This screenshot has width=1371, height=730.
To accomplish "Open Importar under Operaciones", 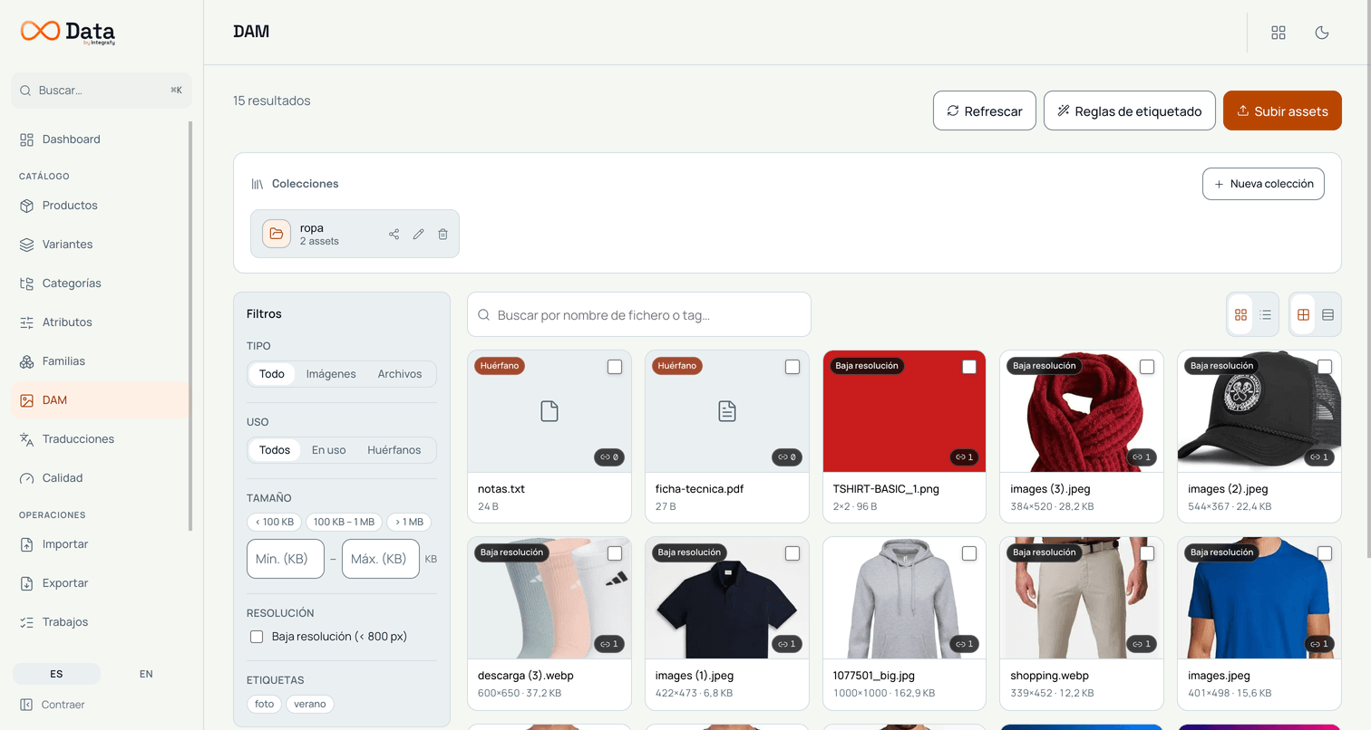I will point(101,544).
